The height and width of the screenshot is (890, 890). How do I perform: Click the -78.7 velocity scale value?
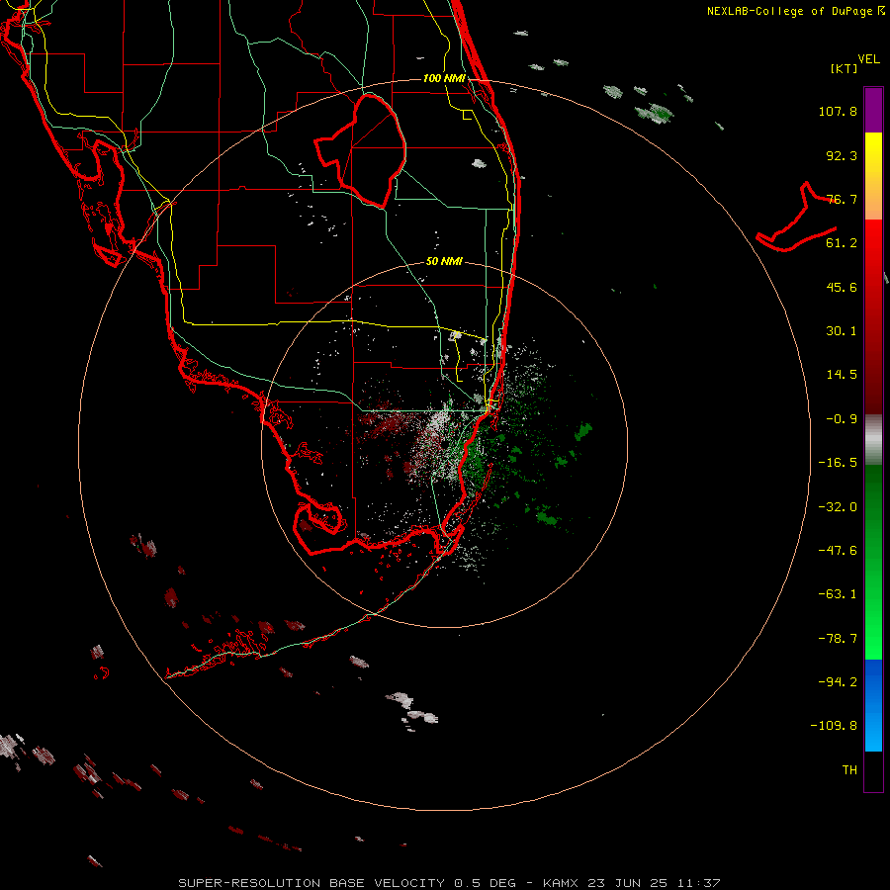tap(838, 639)
